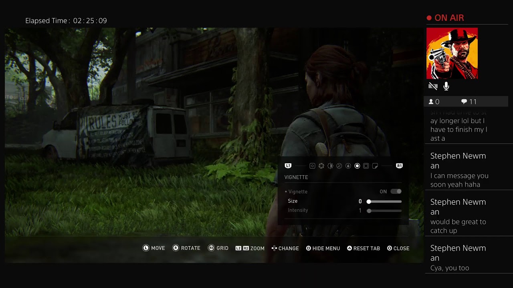The image size is (513, 288).
Task: Click the camera-off status icon
Action: coord(433,86)
